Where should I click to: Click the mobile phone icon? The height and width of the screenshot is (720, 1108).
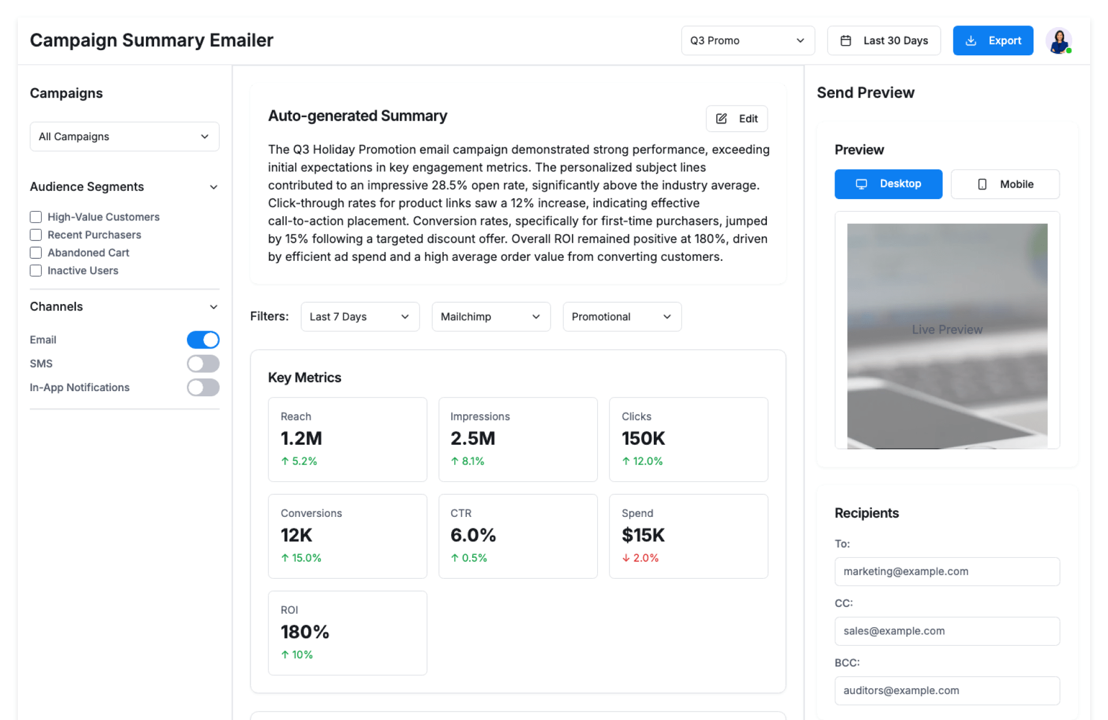pos(982,184)
